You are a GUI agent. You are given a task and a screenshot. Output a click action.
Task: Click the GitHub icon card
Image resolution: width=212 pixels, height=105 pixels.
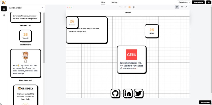point(116,93)
